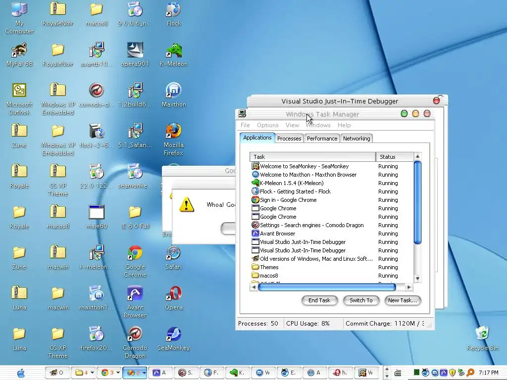507x380 pixels.
Task: Click the keyboard icon beside the tray
Action: click(x=399, y=373)
